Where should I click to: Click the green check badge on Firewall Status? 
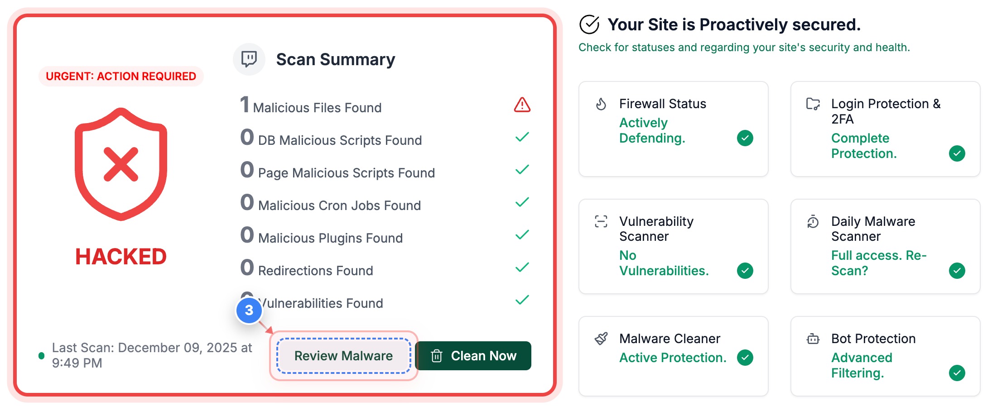tap(745, 138)
